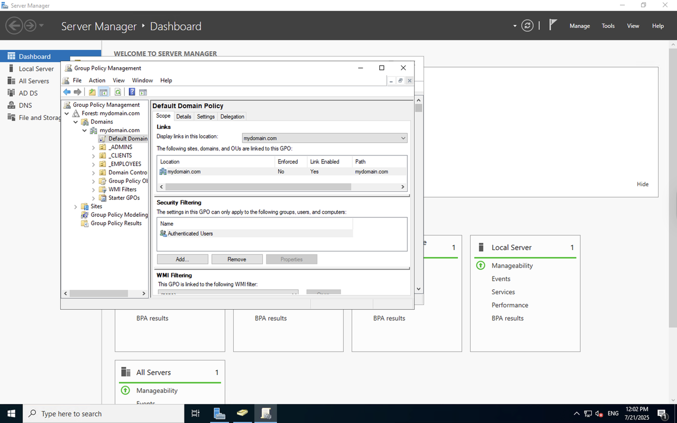Open the Action menu
Viewport: 677px width, 423px height.
[x=97, y=80]
